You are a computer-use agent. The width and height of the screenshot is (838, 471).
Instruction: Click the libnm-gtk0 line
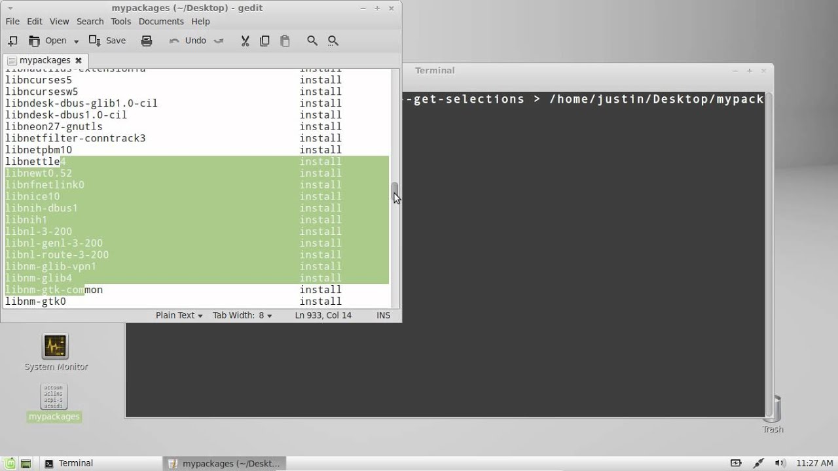pos(196,302)
